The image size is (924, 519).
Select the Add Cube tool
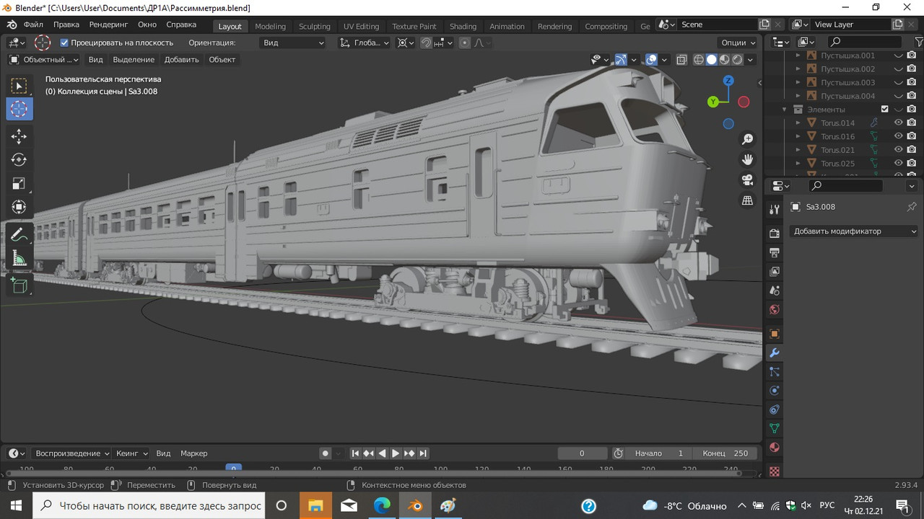pos(19,285)
